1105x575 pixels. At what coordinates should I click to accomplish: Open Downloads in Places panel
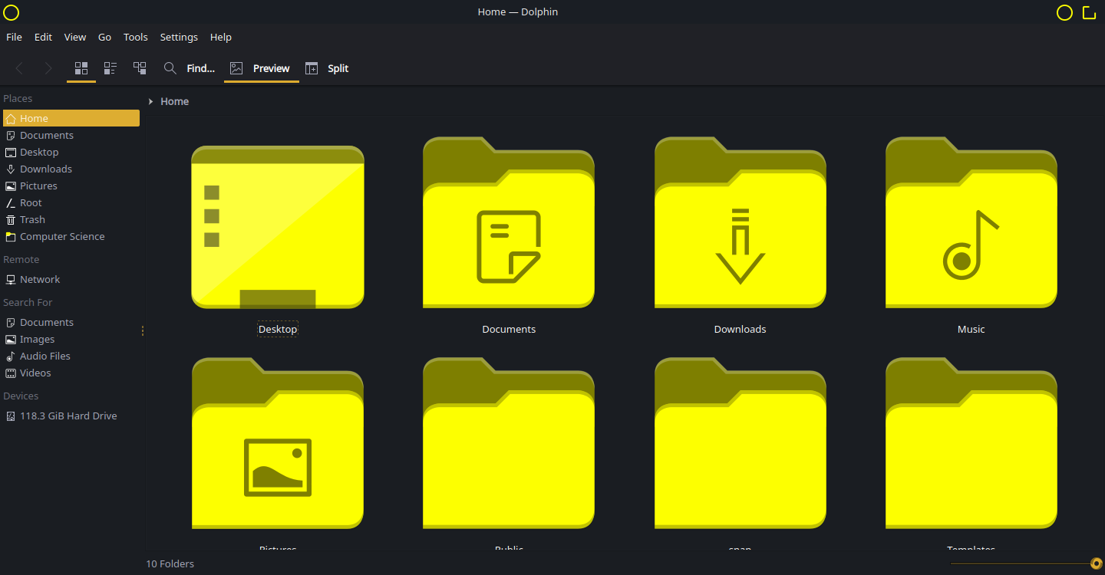[x=71, y=169]
